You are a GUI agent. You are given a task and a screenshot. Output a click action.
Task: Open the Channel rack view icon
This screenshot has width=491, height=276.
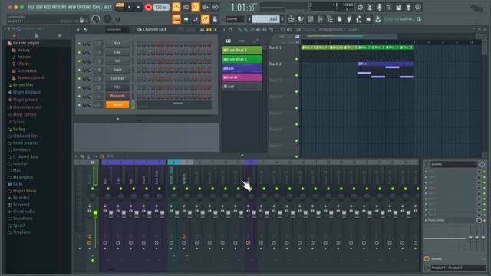click(310, 19)
